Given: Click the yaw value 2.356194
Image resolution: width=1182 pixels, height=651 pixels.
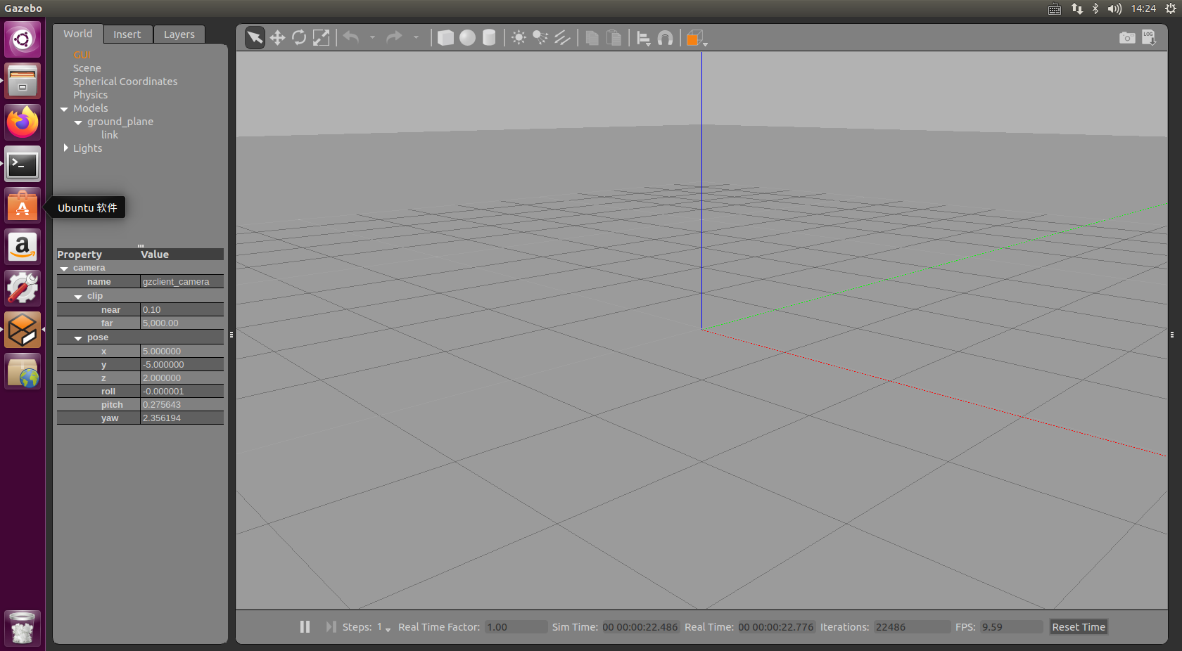Looking at the screenshot, I should tap(182, 418).
